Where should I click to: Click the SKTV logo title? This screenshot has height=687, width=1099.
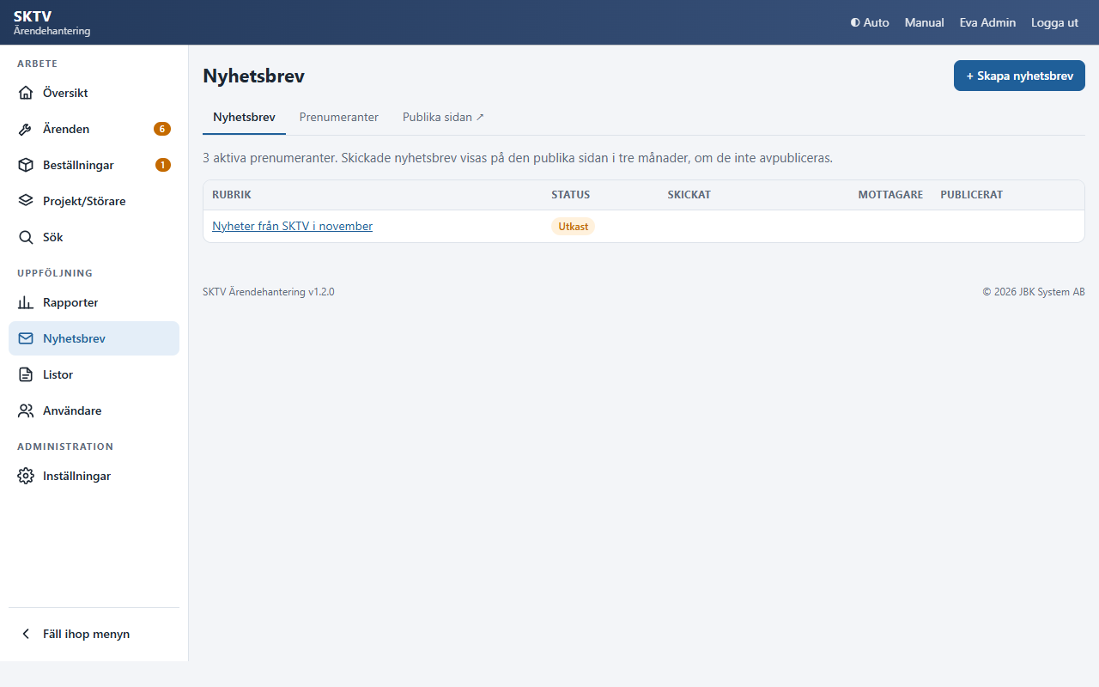click(x=33, y=16)
